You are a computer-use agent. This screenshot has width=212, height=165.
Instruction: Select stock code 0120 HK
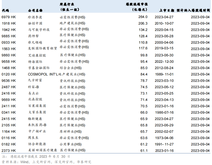pyautogui.click(x=9, y=74)
